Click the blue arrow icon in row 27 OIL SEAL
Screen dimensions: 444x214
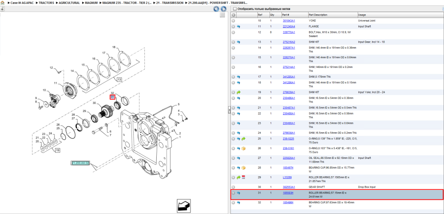[238, 158]
